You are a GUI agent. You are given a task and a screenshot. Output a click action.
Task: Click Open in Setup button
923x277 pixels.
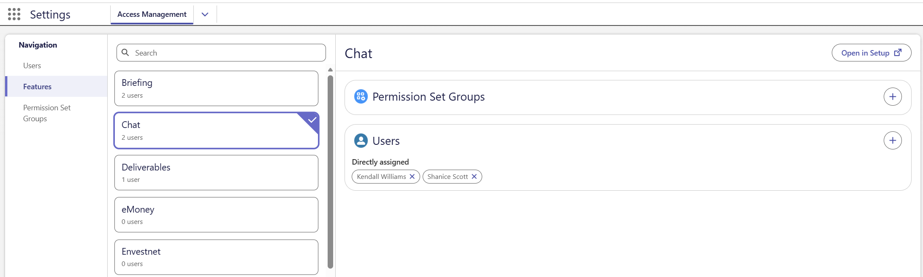871,53
